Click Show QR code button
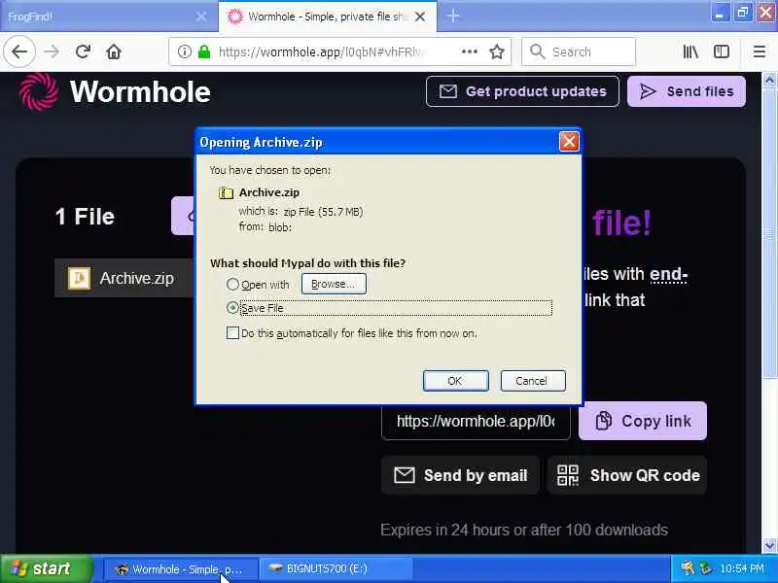This screenshot has height=583, width=778. point(627,475)
